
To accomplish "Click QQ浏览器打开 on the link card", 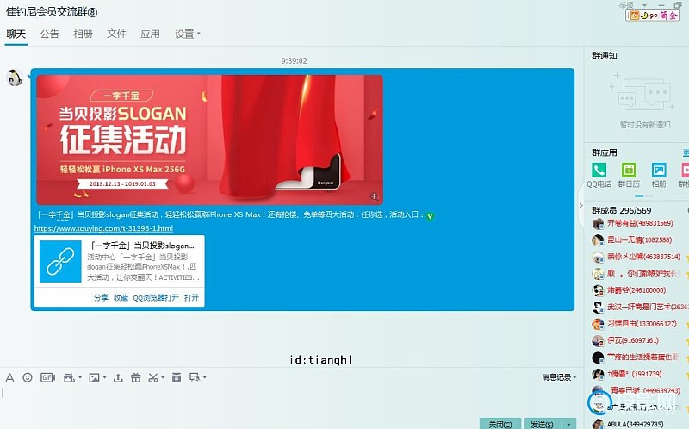I will [x=156, y=297].
